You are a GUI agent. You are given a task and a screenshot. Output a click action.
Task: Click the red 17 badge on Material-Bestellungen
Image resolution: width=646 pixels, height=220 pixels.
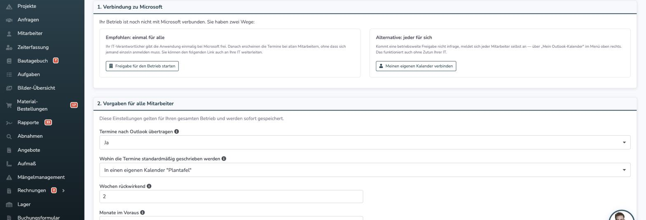pyautogui.click(x=74, y=105)
